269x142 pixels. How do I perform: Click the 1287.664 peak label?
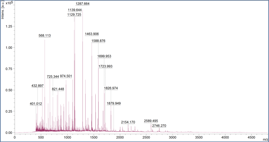pyautogui.click(x=83, y=4)
